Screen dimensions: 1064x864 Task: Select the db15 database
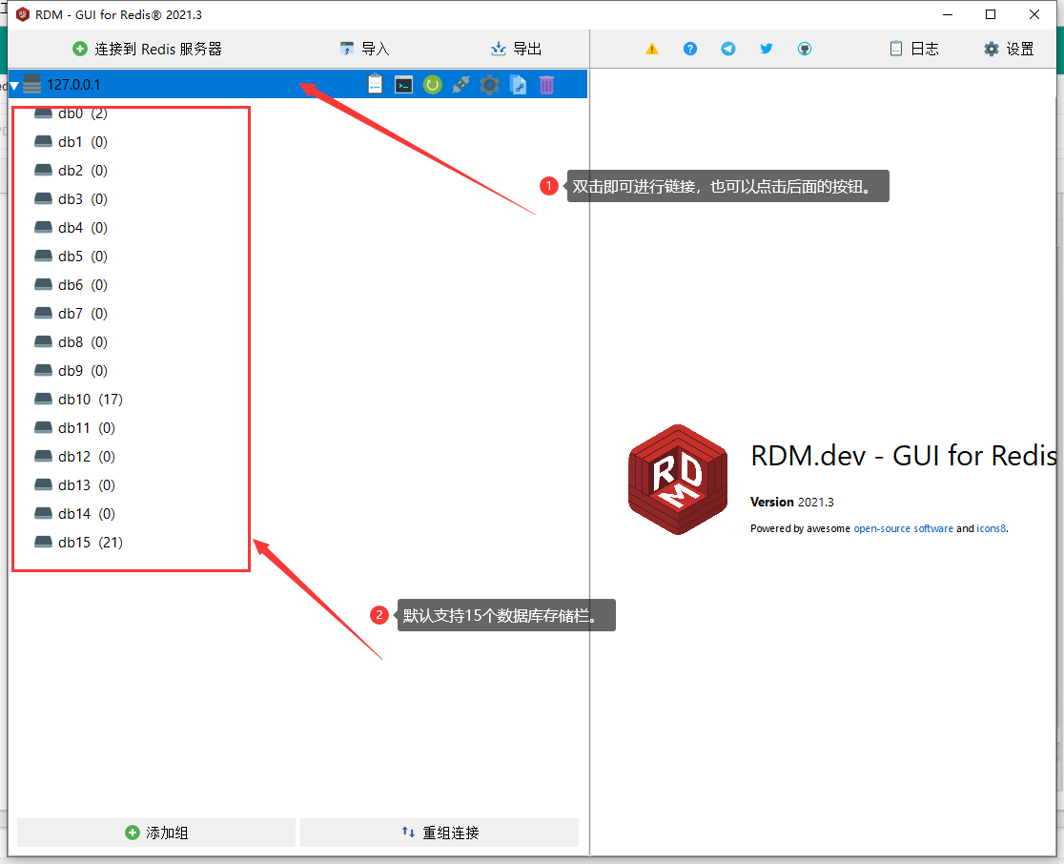coord(74,543)
